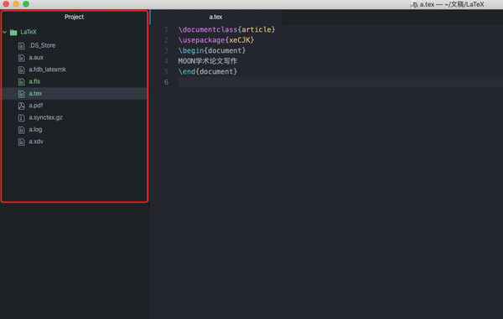The width and height of the screenshot is (503, 319).
Task: Place cursor on the \usepackage{xeCJK} line
Action: 216,40
